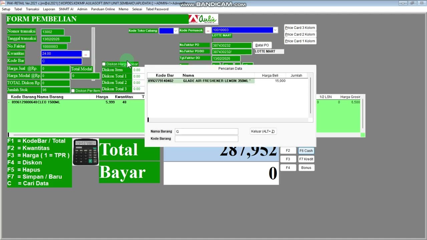Click F4 button near total
The height and width of the screenshot is (240, 427).
click(288, 168)
